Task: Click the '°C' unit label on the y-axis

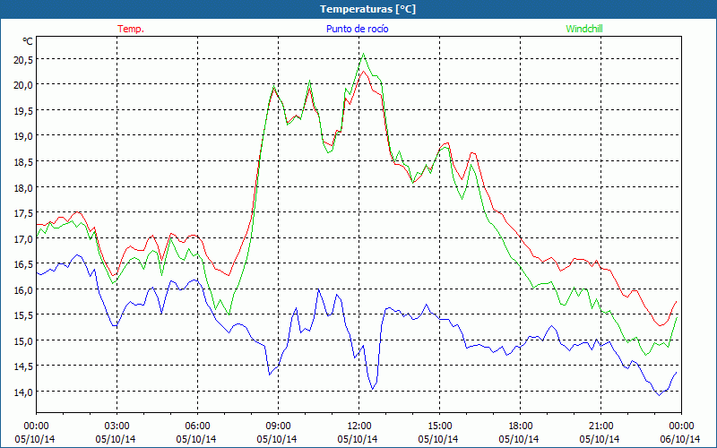Action: pos(28,41)
